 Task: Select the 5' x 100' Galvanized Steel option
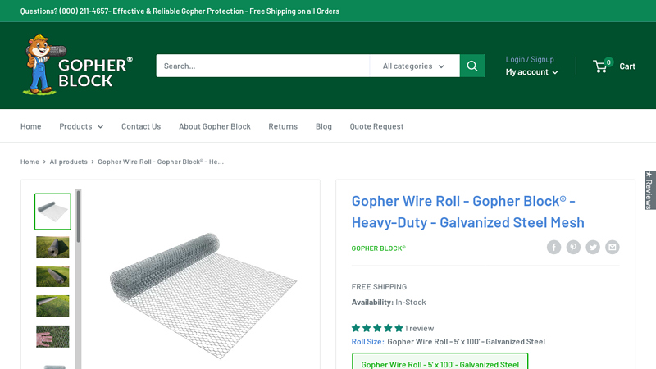(440, 362)
